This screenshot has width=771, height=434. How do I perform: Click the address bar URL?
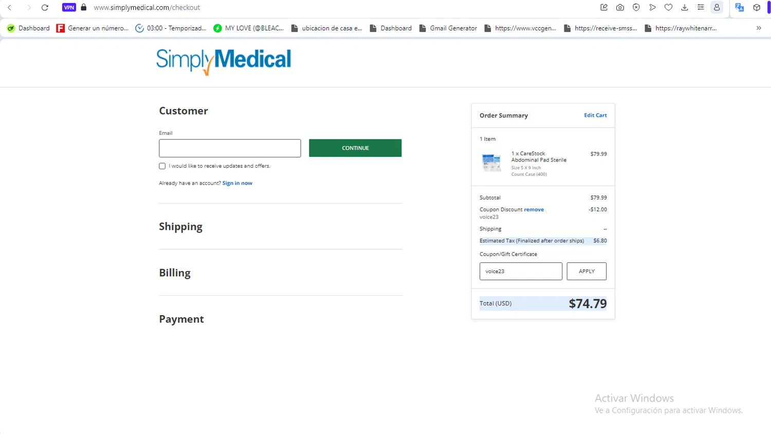pos(147,8)
